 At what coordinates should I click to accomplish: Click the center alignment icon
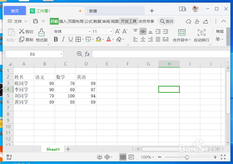143,39
